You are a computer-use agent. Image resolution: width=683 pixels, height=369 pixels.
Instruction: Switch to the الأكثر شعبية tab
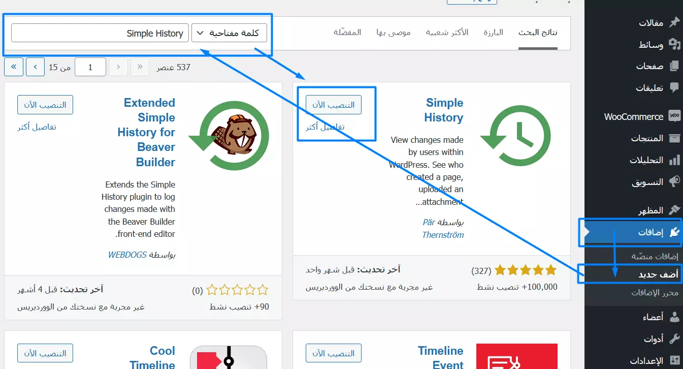[x=447, y=33]
